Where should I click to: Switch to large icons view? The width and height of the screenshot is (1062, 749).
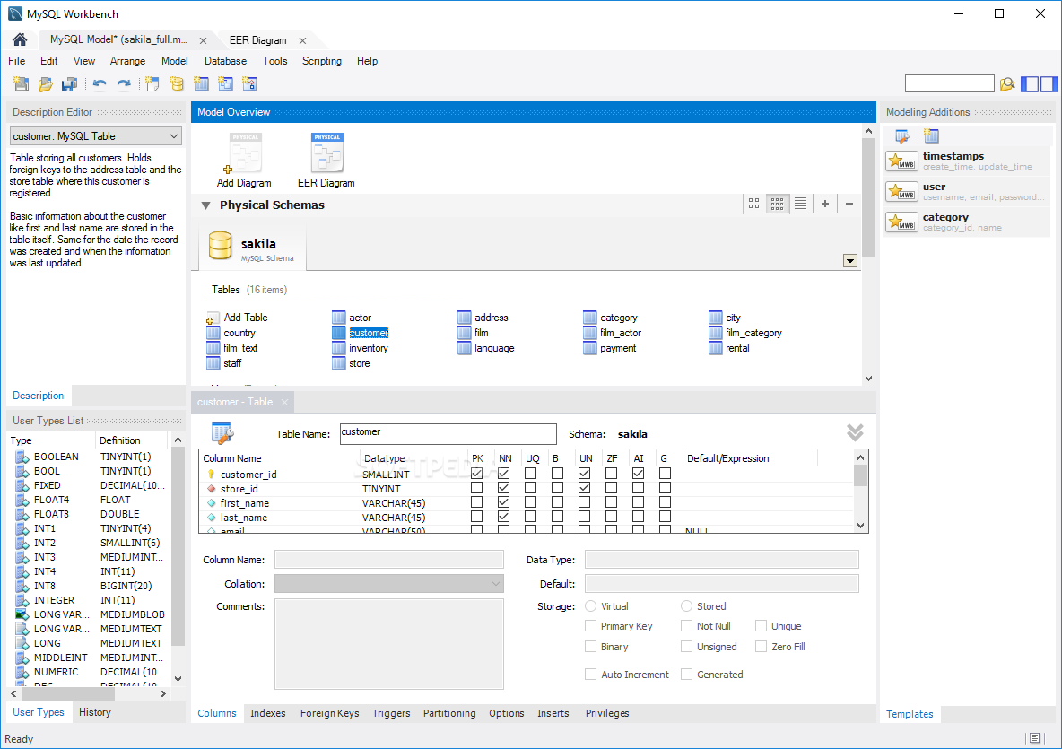[753, 203]
